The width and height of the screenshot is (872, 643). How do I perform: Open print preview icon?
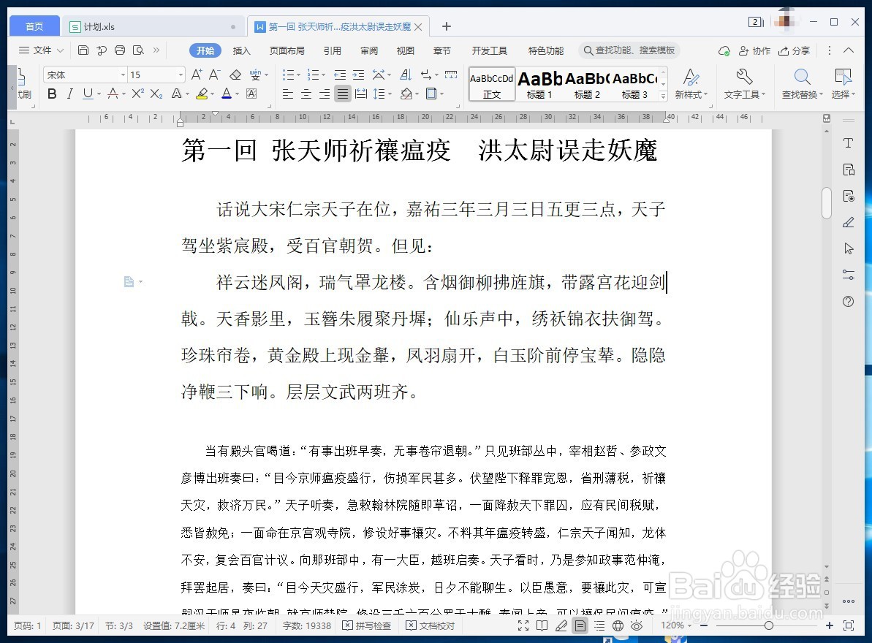pyautogui.click(x=138, y=50)
